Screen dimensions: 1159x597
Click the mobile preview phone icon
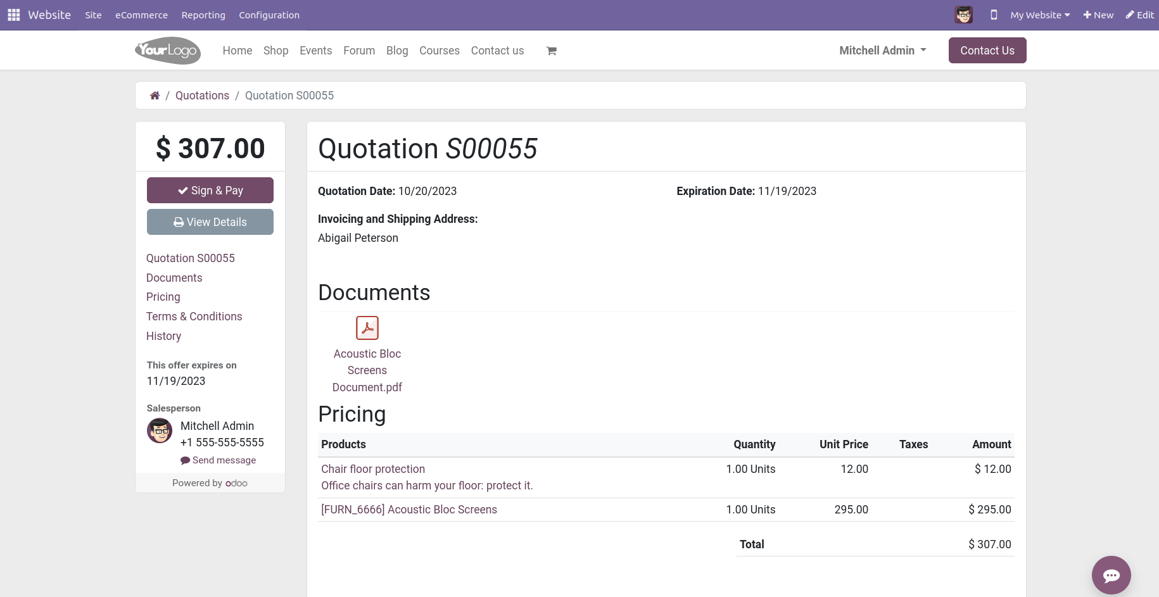994,15
